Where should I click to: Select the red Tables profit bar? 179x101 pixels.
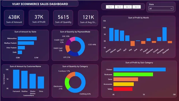[123, 89]
